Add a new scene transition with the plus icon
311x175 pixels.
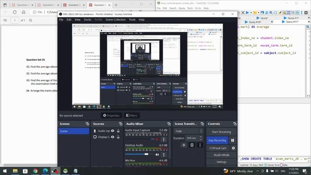[184, 145]
